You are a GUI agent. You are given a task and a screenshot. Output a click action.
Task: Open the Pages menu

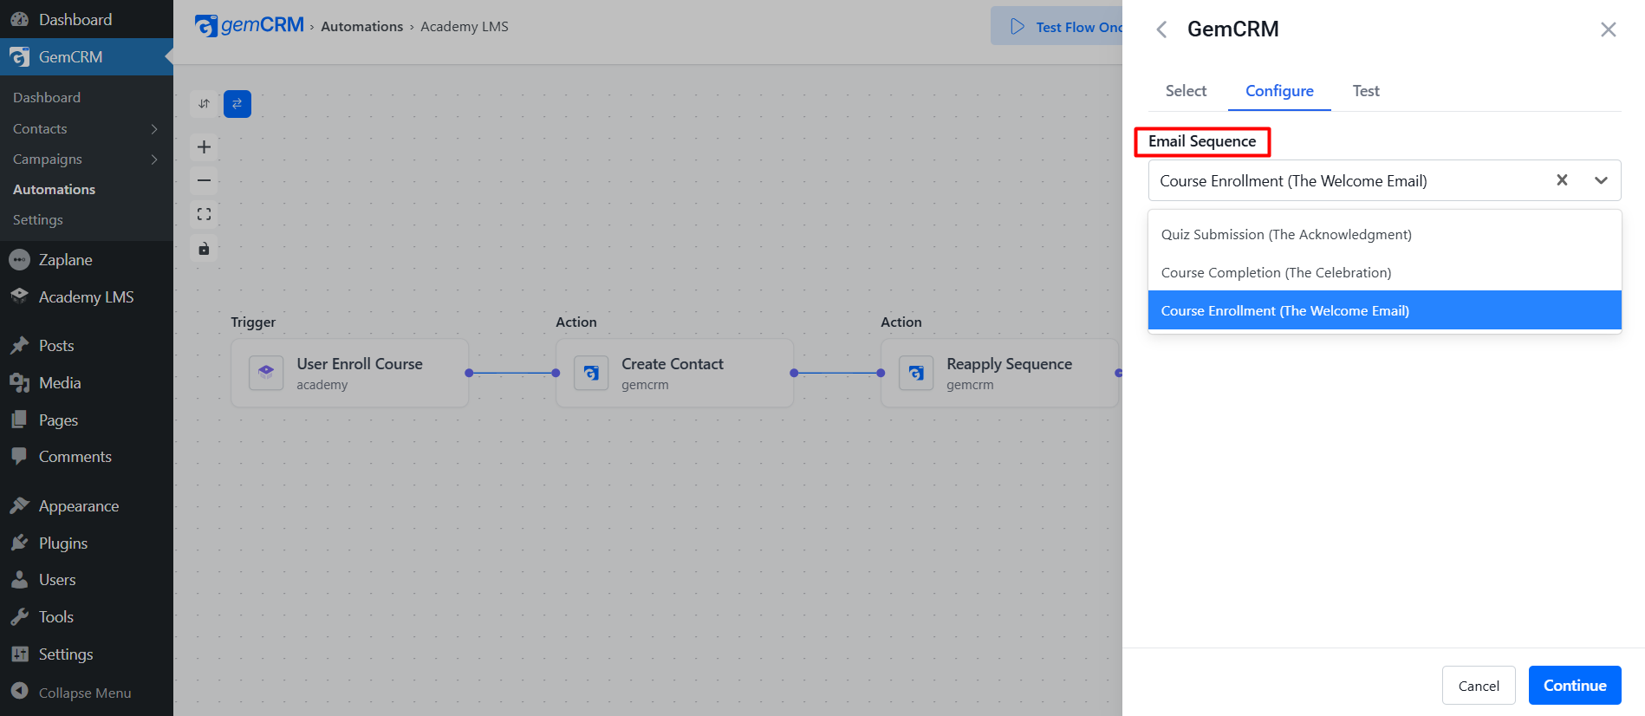[87, 420]
